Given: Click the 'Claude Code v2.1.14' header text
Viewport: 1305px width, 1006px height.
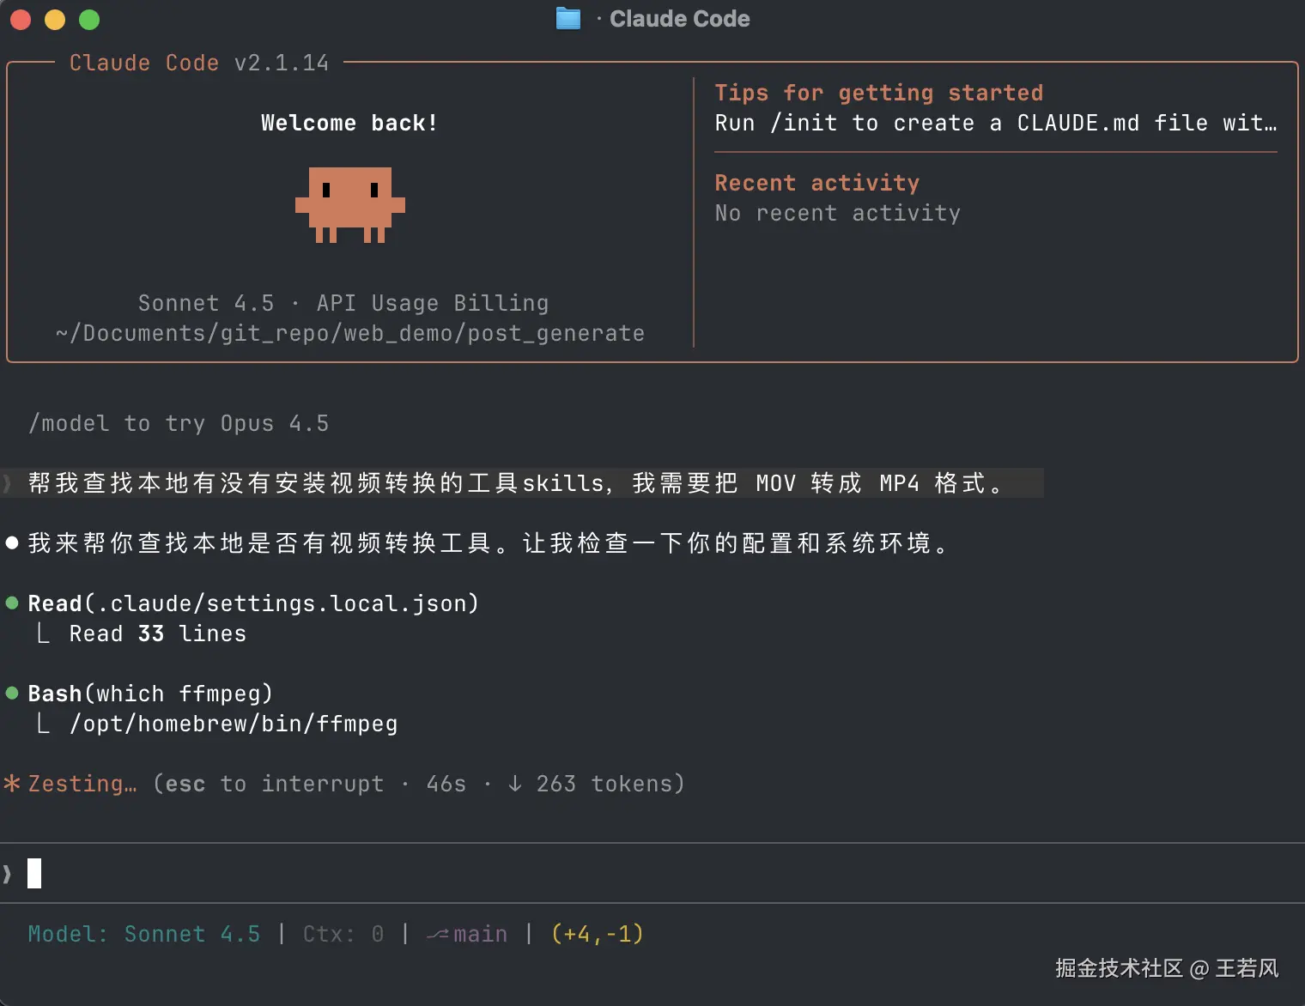Looking at the screenshot, I should click(199, 63).
